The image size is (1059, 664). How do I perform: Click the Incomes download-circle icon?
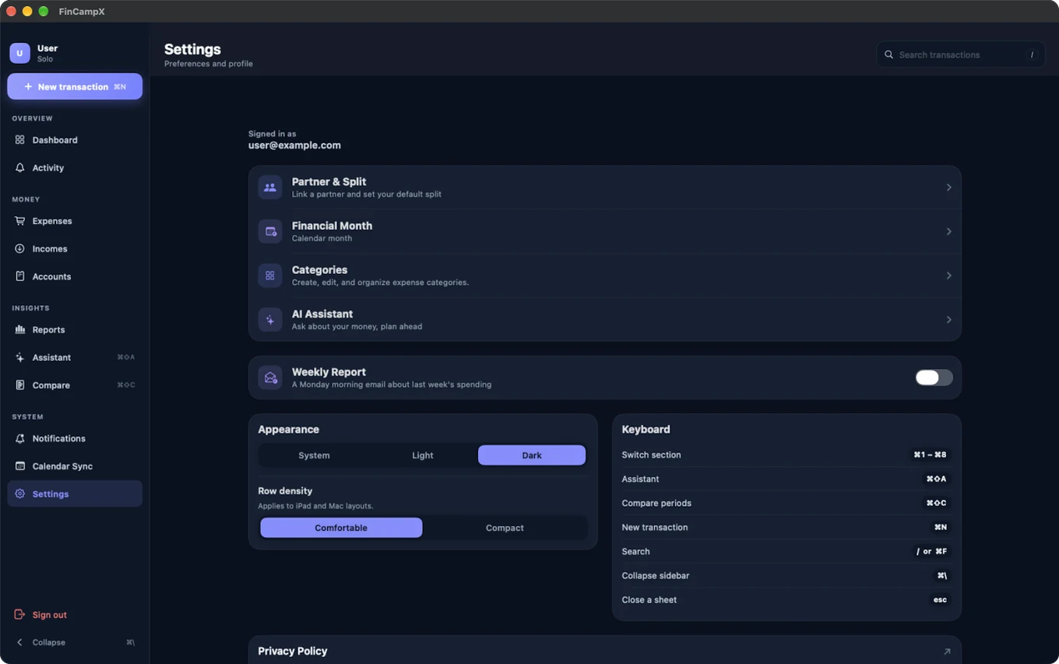click(x=20, y=249)
